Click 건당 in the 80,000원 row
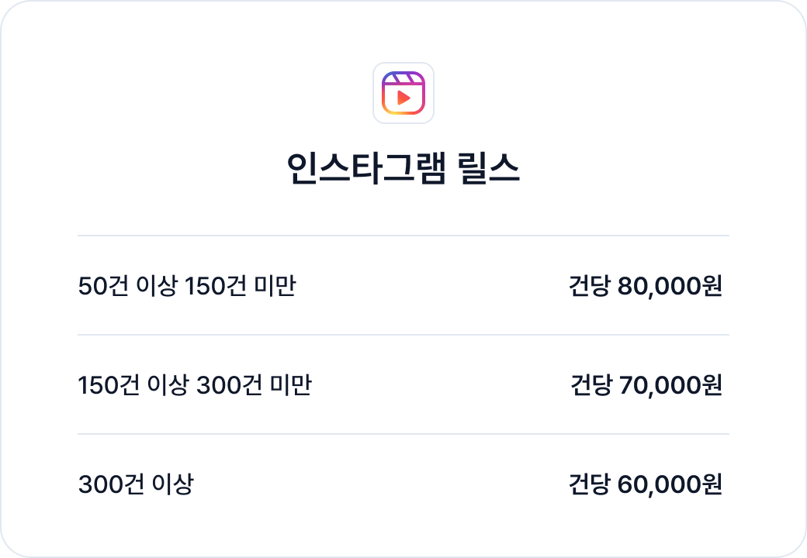807x558 pixels. 589,286
